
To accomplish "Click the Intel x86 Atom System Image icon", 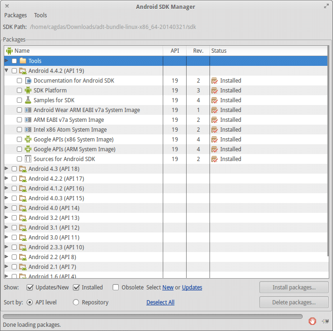I will click(x=28, y=130).
